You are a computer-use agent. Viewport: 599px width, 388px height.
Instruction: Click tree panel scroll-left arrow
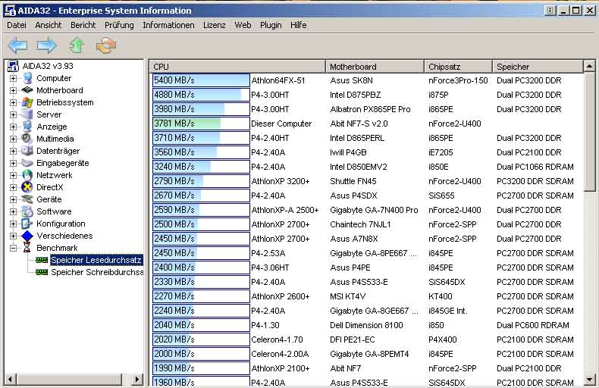coord(11,379)
